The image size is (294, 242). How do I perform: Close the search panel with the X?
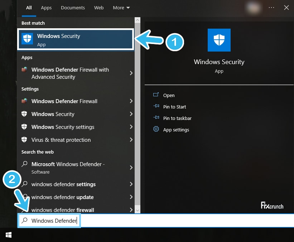tap(286, 8)
